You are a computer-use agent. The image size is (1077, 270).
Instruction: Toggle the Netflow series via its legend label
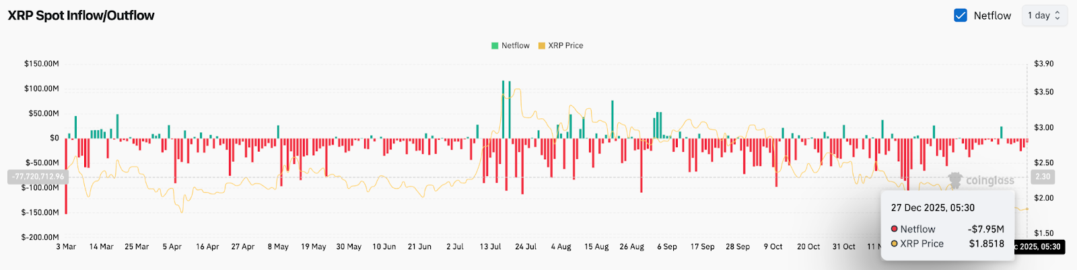click(x=515, y=46)
